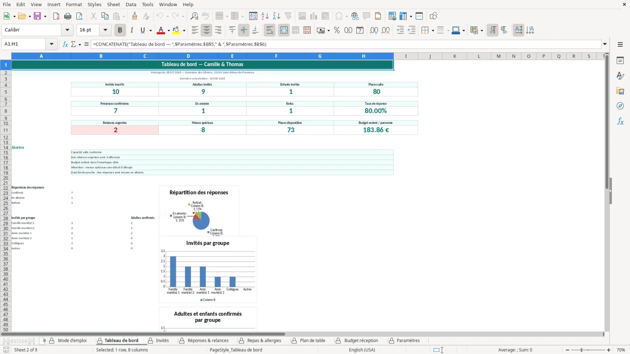Click the Select Function sigma button
This screenshot has width=630, height=354.
coord(73,44)
